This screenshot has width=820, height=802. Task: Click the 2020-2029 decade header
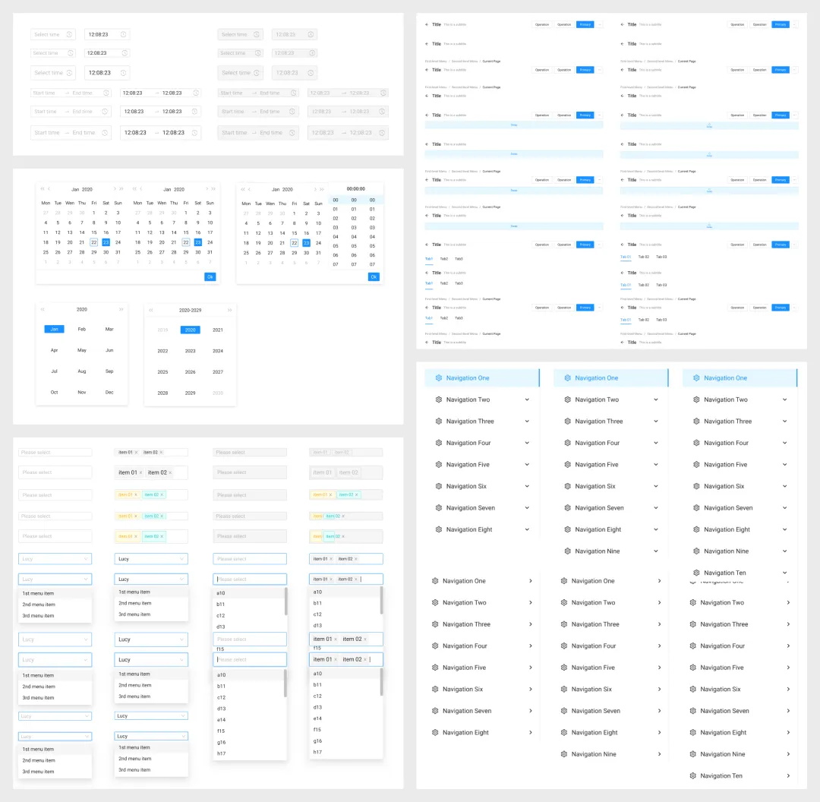190,310
